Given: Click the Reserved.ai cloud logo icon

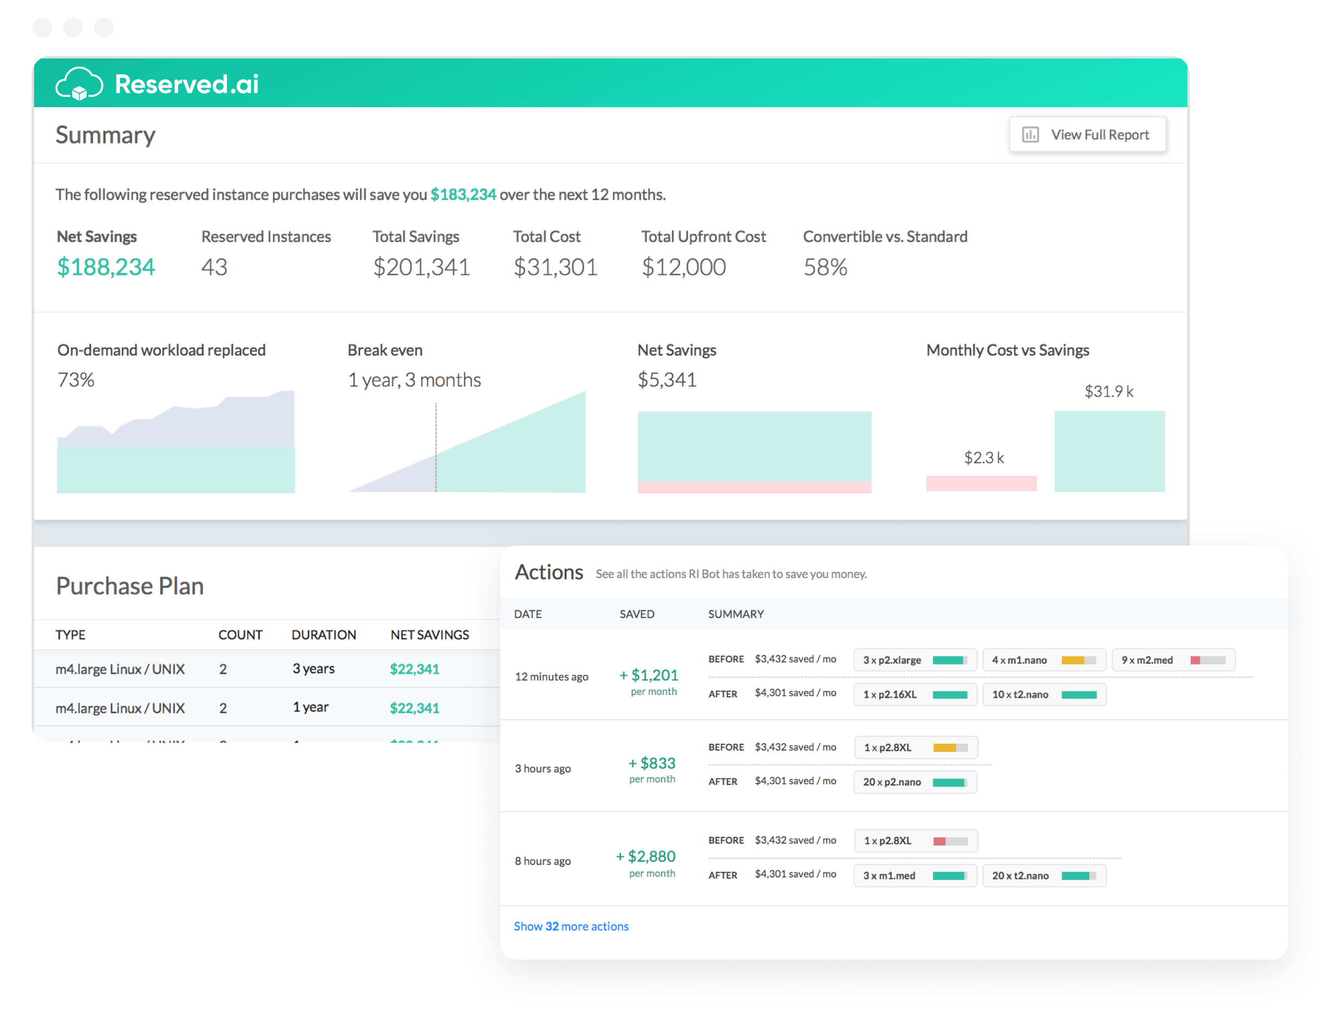Looking at the screenshot, I should click(80, 83).
